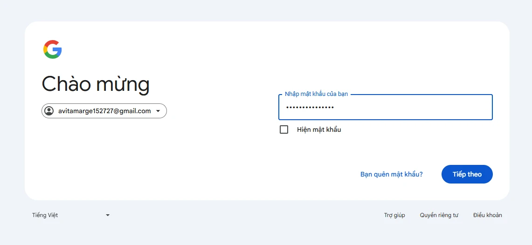Image resolution: width=532 pixels, height=245 pixels.
Task: Focus the password input field
Action: click(385, 108)
